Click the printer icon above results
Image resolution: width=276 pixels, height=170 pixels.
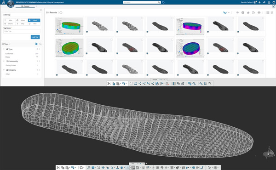259,13
